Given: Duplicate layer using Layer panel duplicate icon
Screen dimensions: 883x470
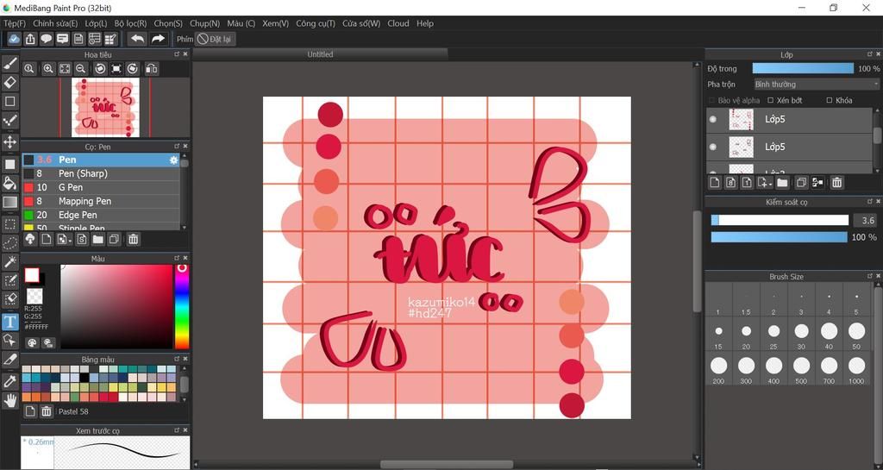Looking at the screenshot, I should (801, 182).
